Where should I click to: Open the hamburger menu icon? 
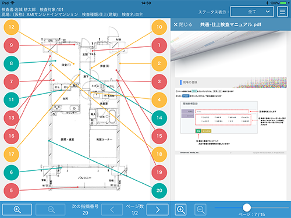click(282, 12)
